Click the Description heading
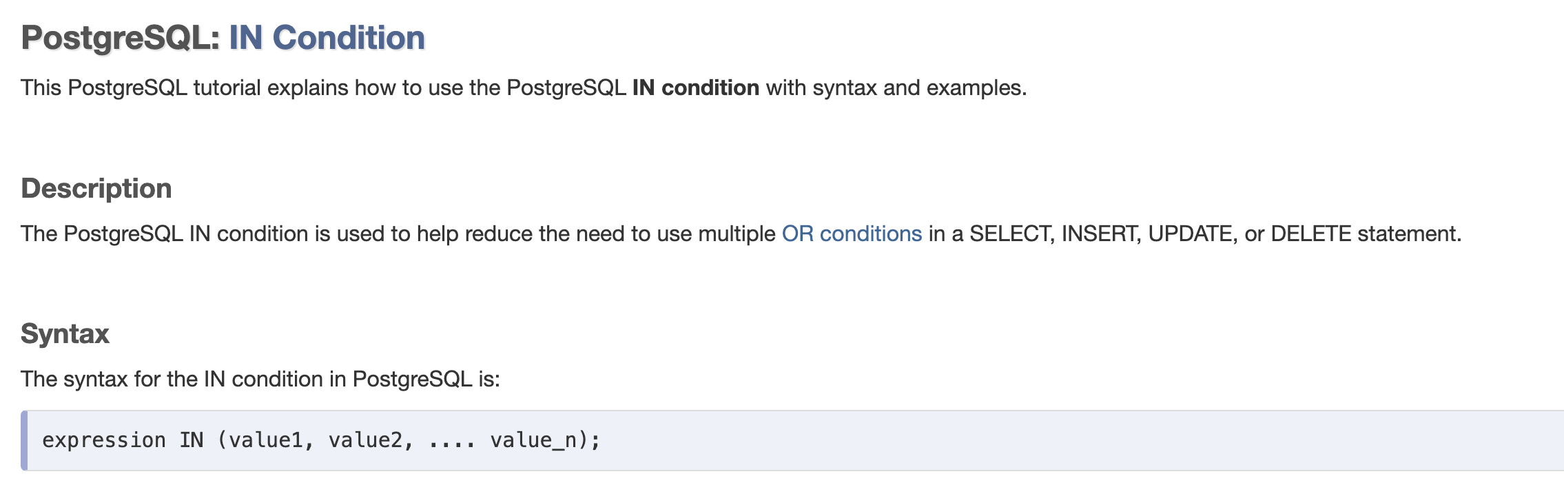 tap(96, 189)
